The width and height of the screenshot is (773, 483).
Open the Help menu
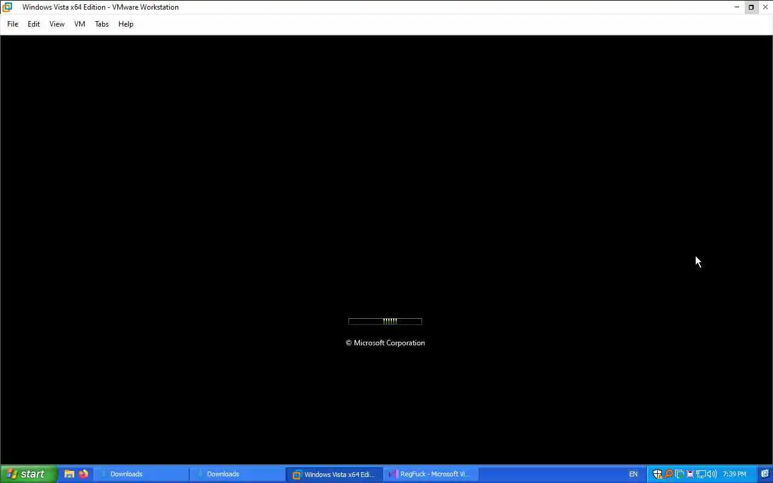[126, 24]
